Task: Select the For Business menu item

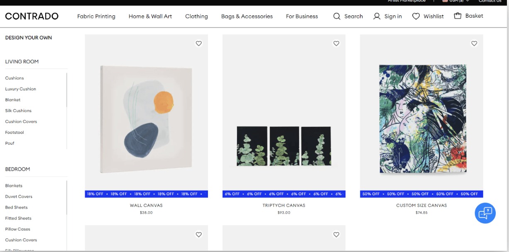Action: pyautogui.click(x=302, y=16)
